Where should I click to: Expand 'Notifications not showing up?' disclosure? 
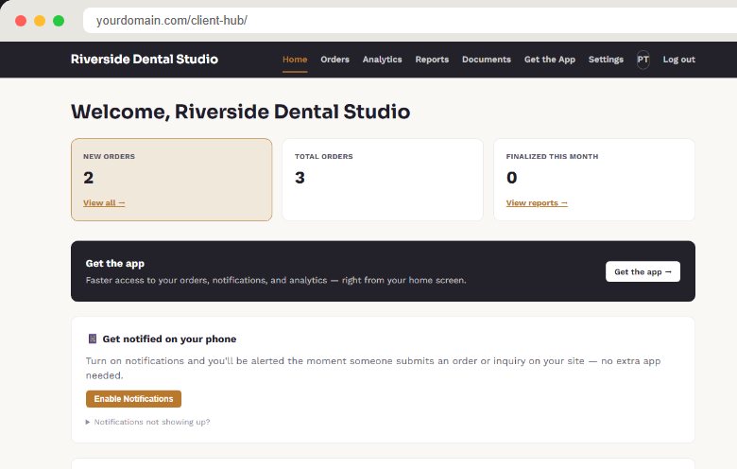point(147,422)
